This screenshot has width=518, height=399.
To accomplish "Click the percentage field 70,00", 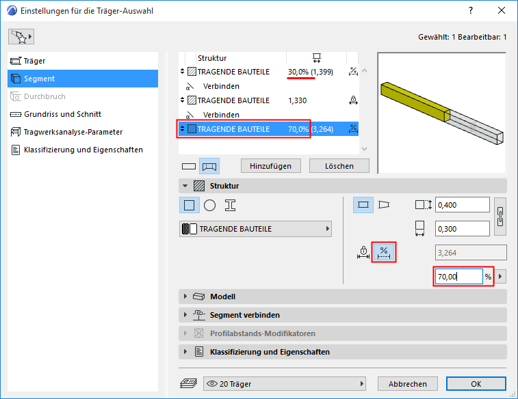I will [459, 276].
